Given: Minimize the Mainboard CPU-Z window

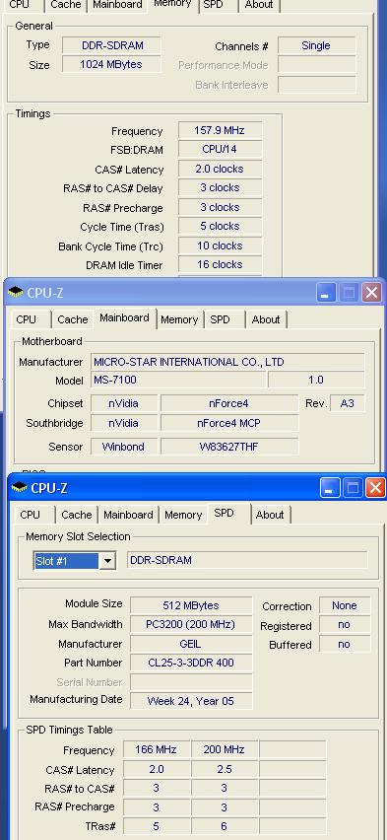Looking at the screenshot, I should [326, 293].
